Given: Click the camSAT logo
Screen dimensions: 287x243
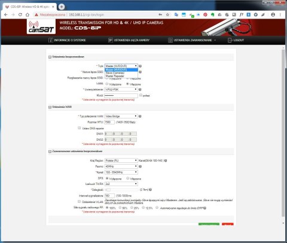Looking at the screenshot, I should point(41,27).
